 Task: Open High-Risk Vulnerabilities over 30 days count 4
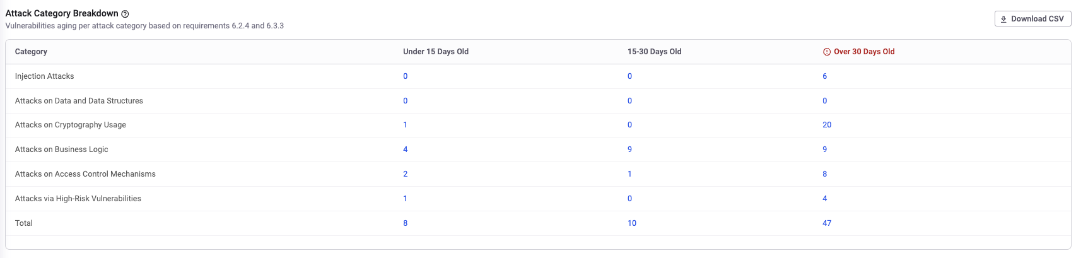coord(824,199)
